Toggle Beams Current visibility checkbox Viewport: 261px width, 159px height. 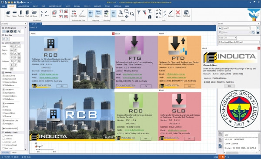[x=3, y=79]
